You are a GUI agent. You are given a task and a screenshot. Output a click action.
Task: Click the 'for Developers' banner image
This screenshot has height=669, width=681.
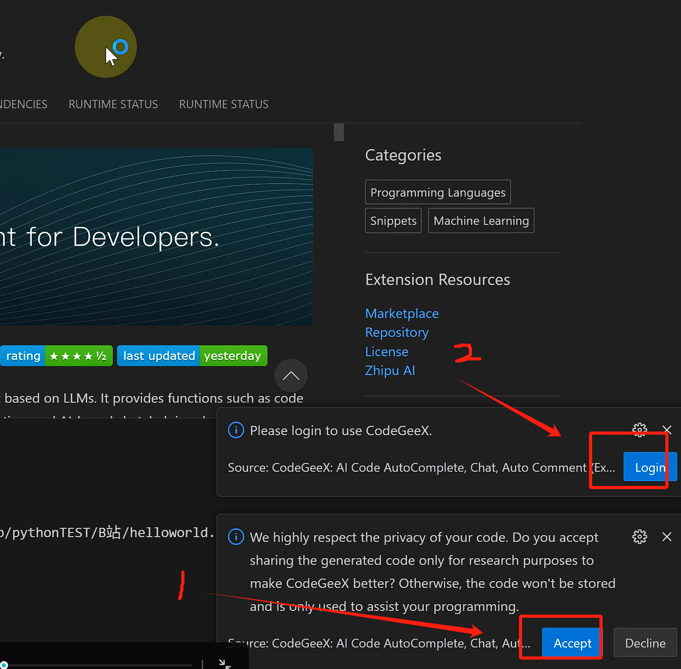click(x=156, y=236)
